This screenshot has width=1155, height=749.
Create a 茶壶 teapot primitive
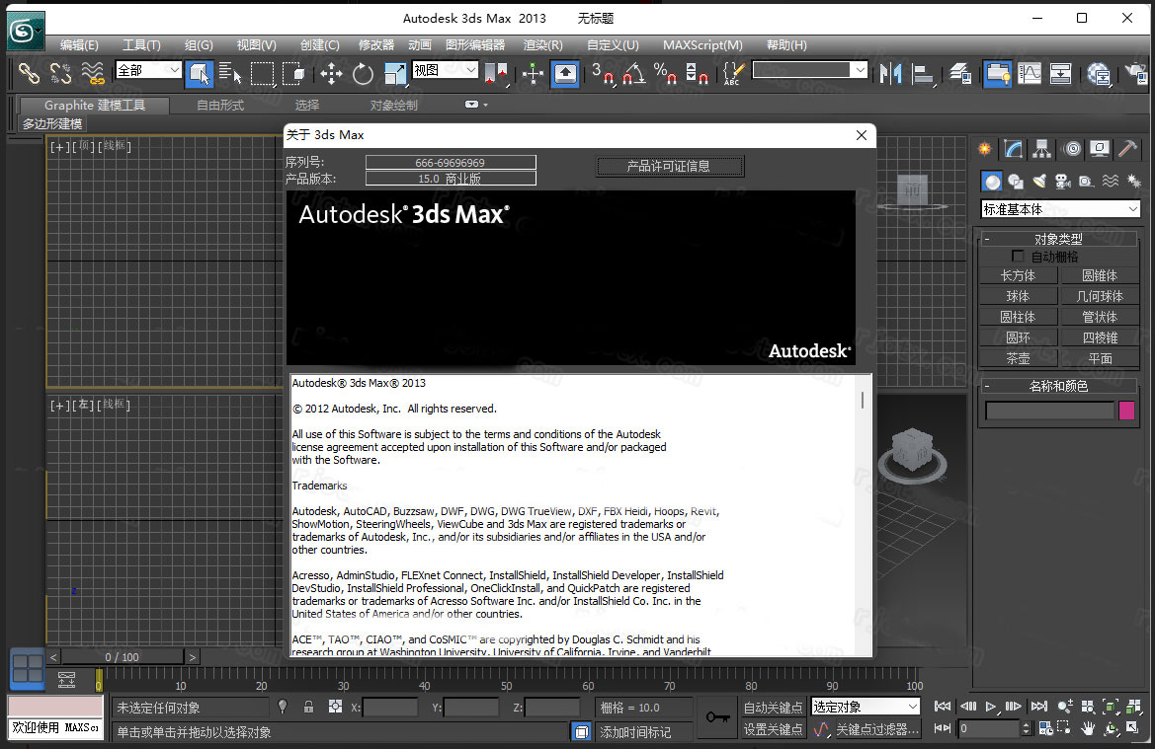[x=1018, y=357]
